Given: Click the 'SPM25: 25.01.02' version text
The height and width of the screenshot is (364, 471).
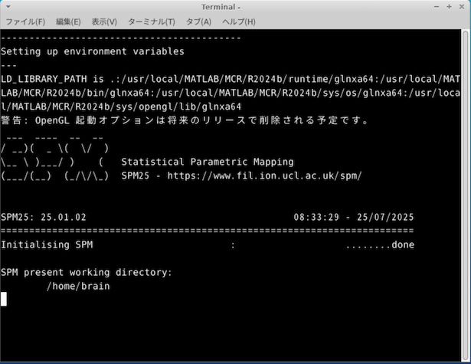Looking at the screenshot, I should (44, 217).
